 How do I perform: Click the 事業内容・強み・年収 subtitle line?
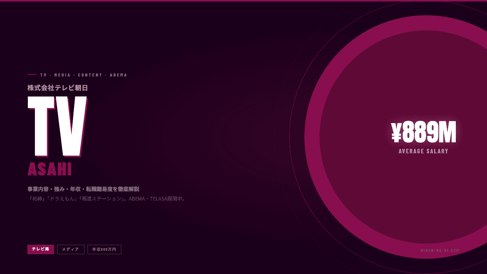click(x=83, y=189)
